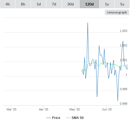The width and height of the screenshot is (130, 125).
Task: Click the Mar '25 axis label
Action: [12, 109]
